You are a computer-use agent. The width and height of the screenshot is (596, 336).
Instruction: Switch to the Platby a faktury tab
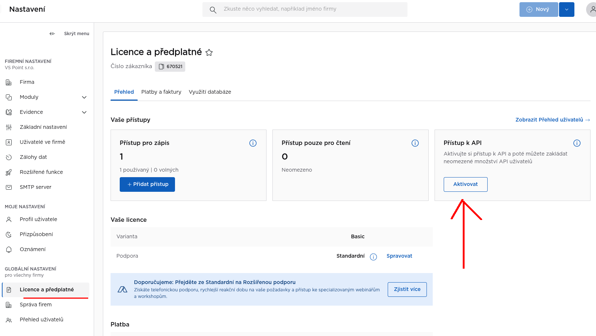[x=161, y=92]
